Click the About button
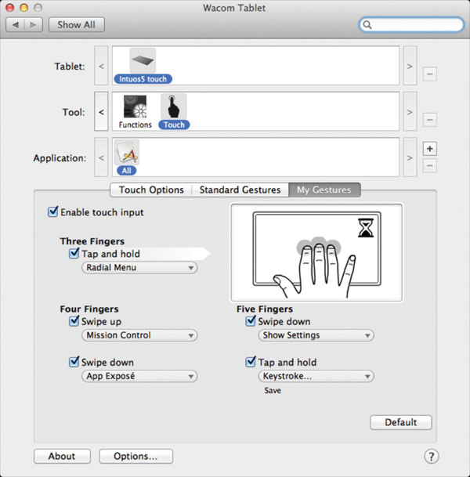Image resolution: width=470 pixels, height=477 pixels. pos(62,456)
